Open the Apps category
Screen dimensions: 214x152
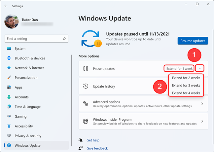click(36, 87)
